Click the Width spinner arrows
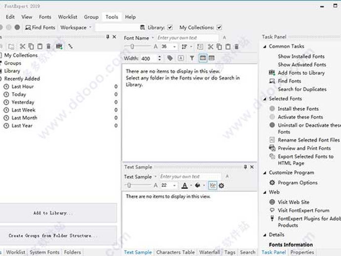Screen dimensions: 341x256 tap(160, 58)
